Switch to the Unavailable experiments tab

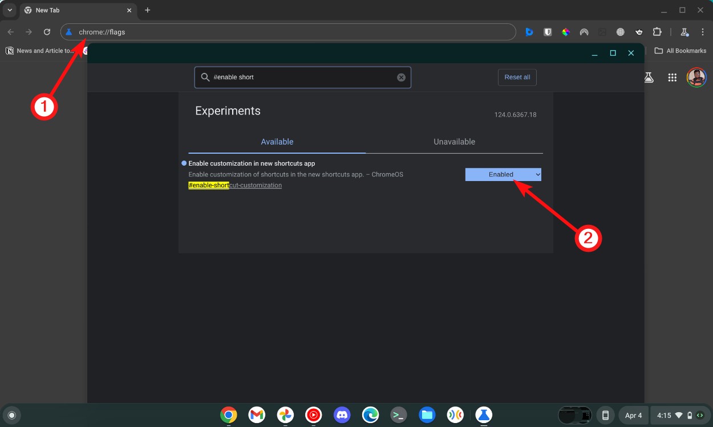tap(454, 141)
